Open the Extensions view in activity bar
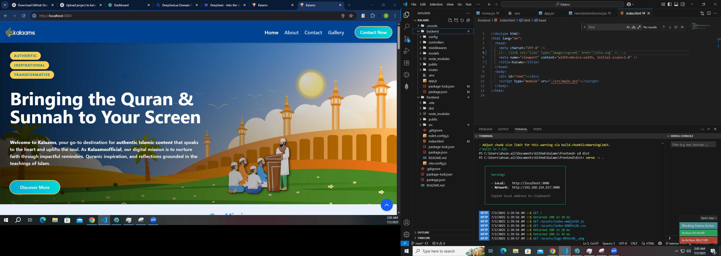This screenshot has width=721, height=256. [x=407, y=63]
